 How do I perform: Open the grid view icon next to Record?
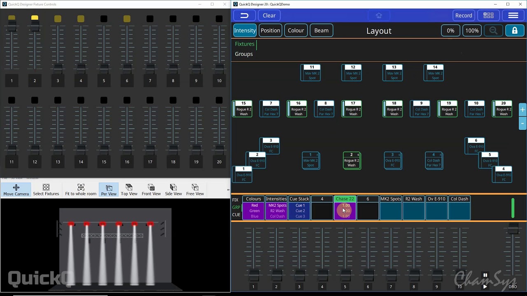click(488, 16)
